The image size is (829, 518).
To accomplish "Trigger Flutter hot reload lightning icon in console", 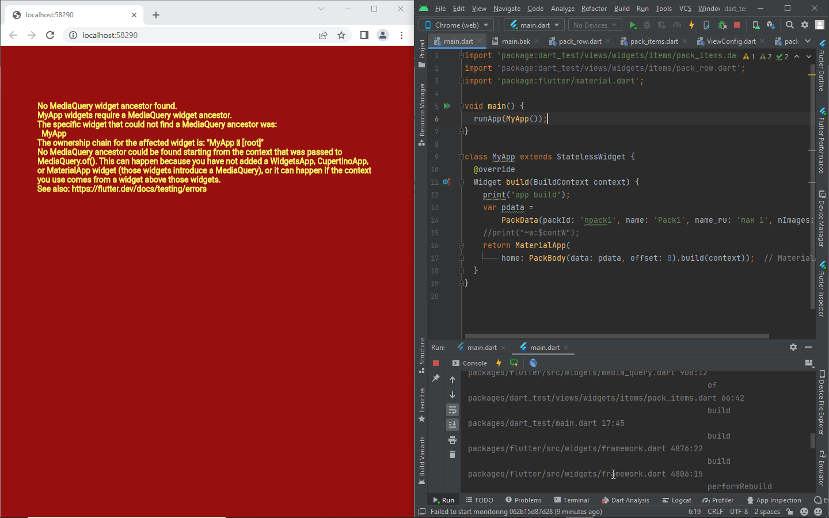I will (499, 363).
